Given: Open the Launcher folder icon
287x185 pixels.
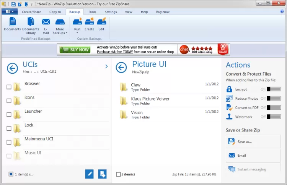Looking at the screenshot, I should (17, 115).
